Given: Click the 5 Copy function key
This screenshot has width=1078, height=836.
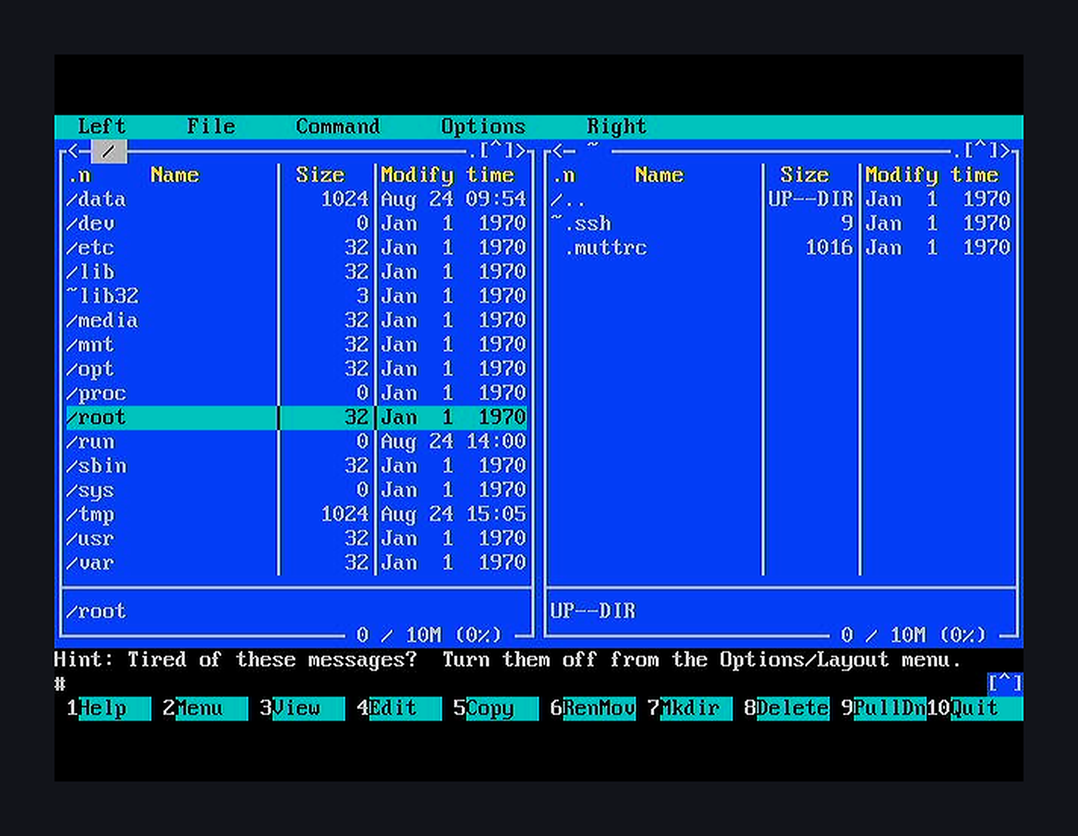Looking at the screenshot, I should (x=496, y=708).
